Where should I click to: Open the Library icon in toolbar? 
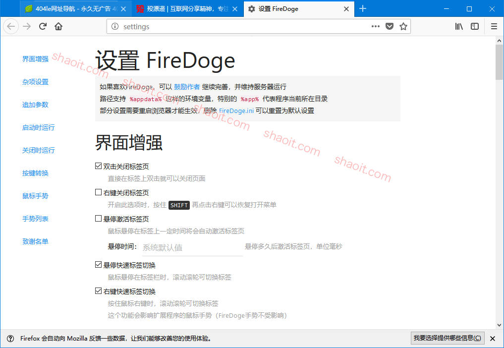459,26
